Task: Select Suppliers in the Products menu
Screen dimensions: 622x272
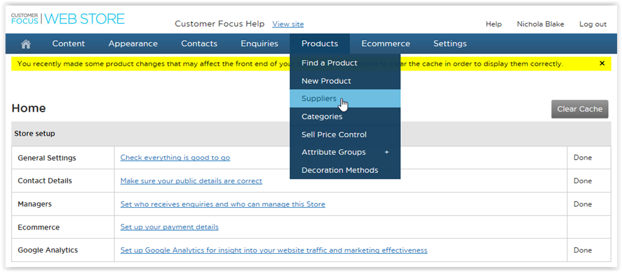Action: tap(345, 99)
